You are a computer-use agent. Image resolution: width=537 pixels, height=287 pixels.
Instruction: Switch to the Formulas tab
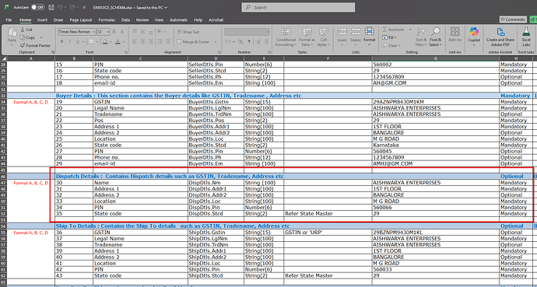click(x=107, y=20)
